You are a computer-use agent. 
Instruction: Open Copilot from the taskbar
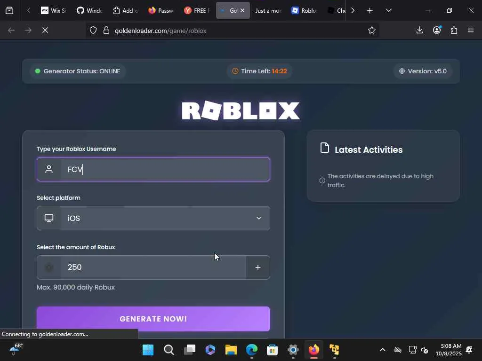point(210,350)
